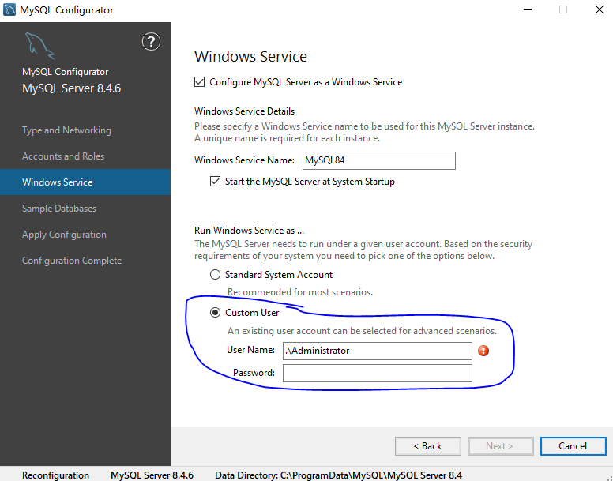Click the Windows Service Name field
Image resolution: width=613 pixels, height=481 pixels.
[x=379, y=160]
